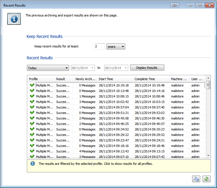This screenshot has width=217, height=188.
Task: Click the results list scrollbar down arrow
Action: [208, 156]
